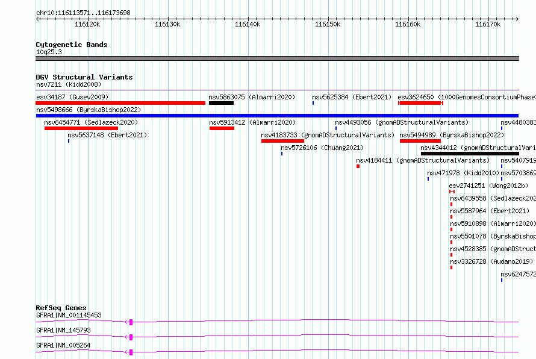Select the nsv5913412 (Almarri2020) red bar

222,128
